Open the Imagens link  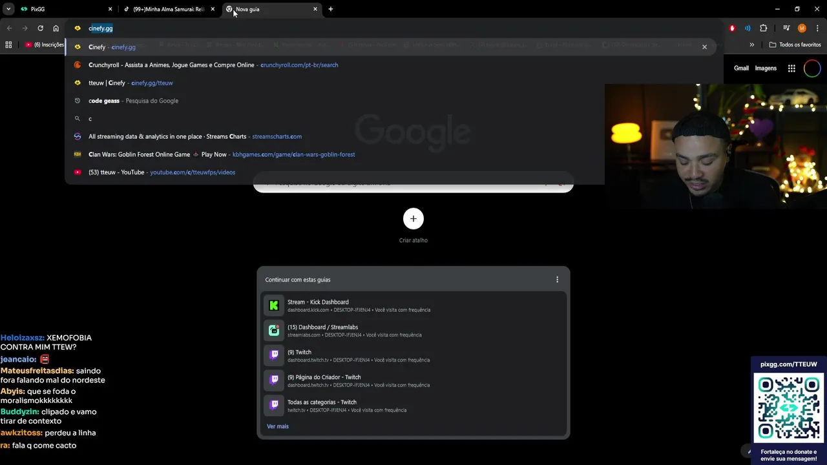click(x=766, y=68)
